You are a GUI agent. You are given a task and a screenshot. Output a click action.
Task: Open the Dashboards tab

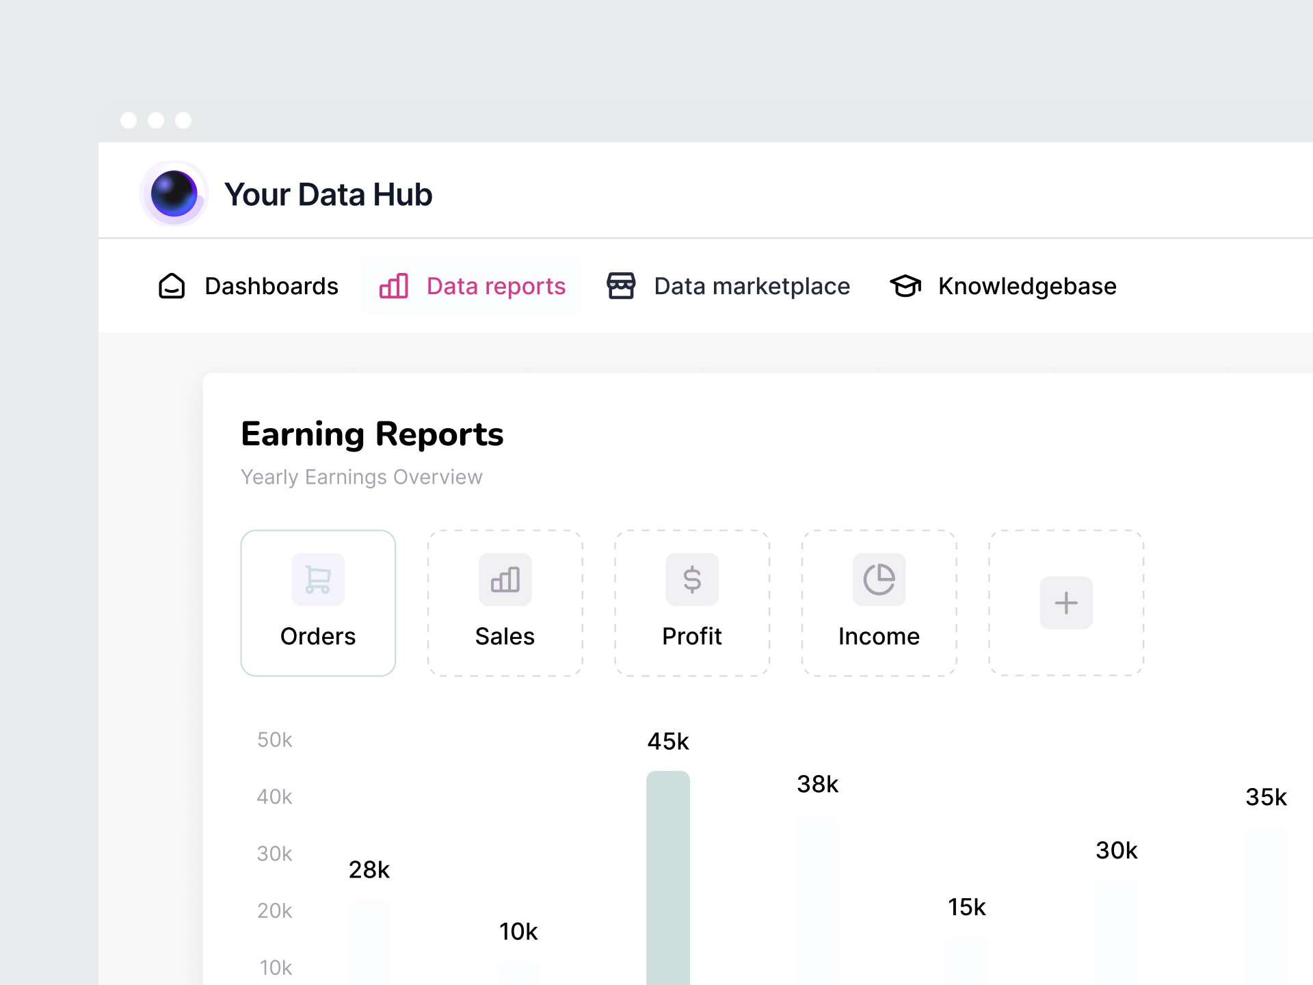click(x=271, y=286)
